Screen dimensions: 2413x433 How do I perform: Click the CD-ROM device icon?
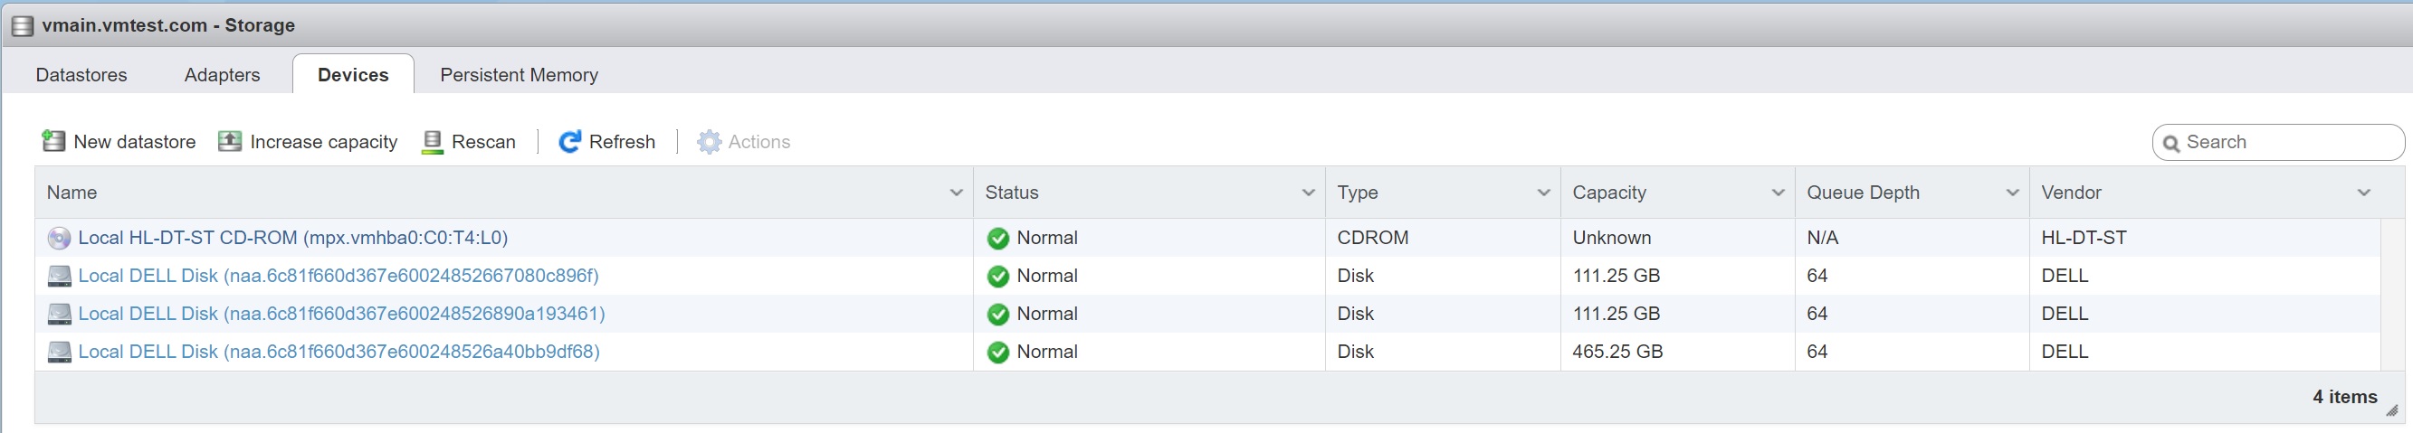[59, 238]
